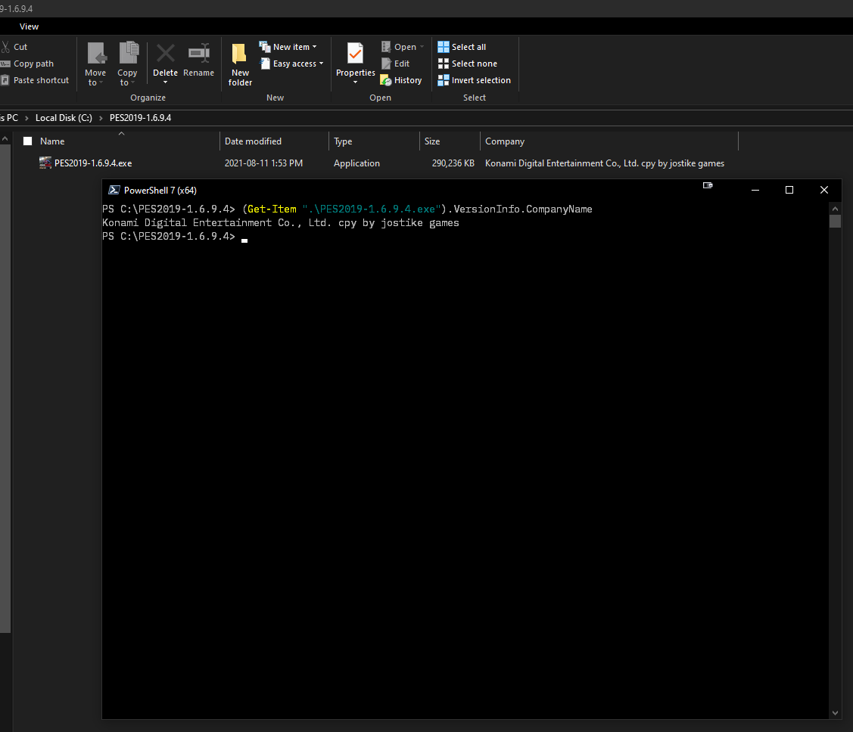Click the New item icon
Image resolution: width=853 pixels, height=732 pixels.
(265, 47)
